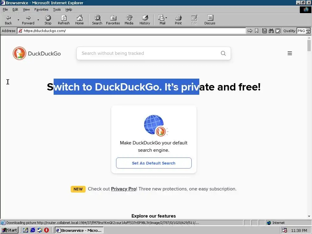This screenshot has height=234, width=312.
Task: Print the page with Print button
Action: coord(178,20)
